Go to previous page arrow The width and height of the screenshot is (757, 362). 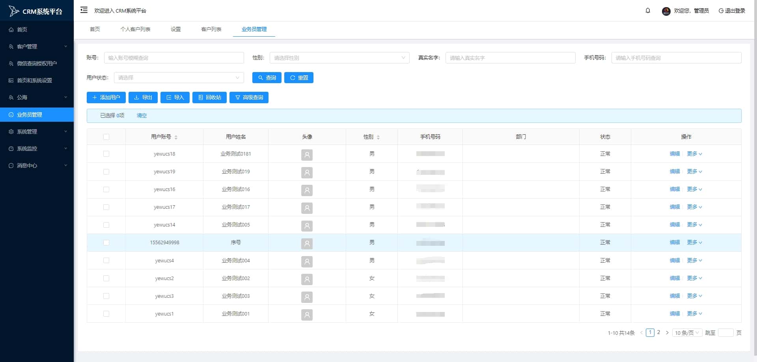pyautogui.click(x=641, y=333)
